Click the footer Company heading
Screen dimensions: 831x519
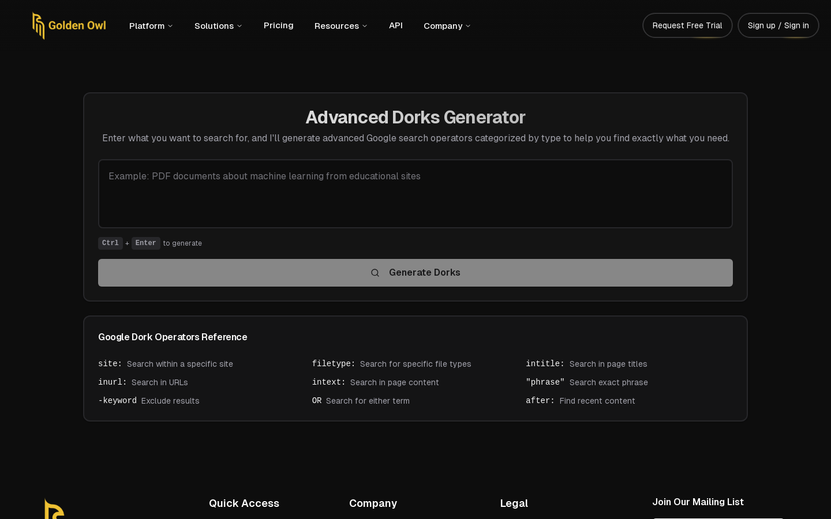[373, 503]
